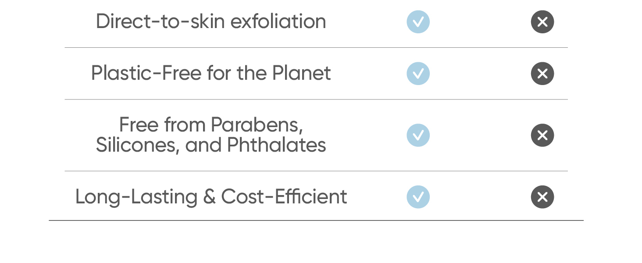Click the word "exfoliation"

(278, 21)
